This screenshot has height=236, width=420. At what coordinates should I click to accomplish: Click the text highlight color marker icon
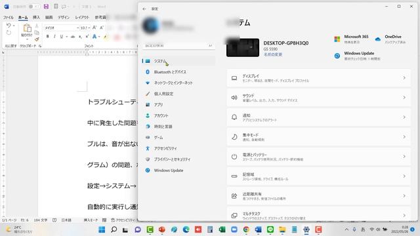click(106, 37)
